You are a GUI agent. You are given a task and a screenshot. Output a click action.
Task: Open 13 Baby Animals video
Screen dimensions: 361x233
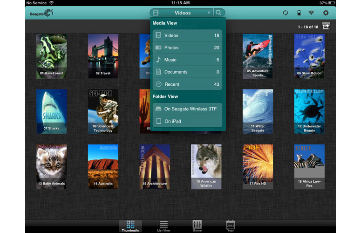52,167
